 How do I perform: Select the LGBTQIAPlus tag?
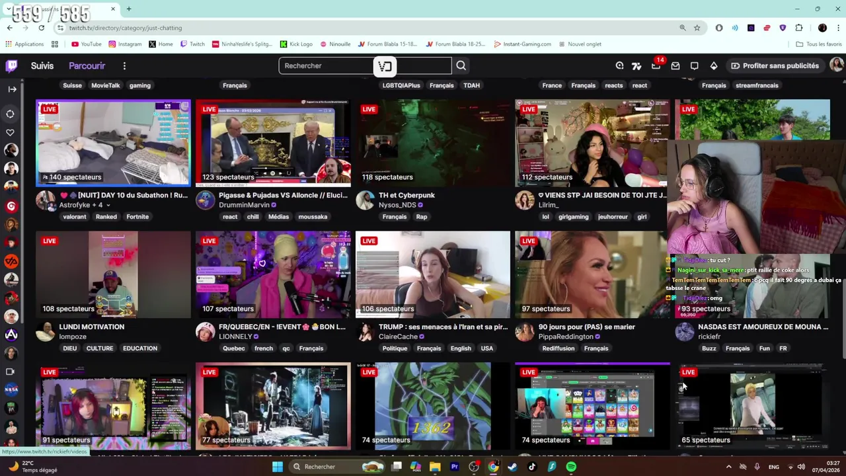tap(401, 85)
